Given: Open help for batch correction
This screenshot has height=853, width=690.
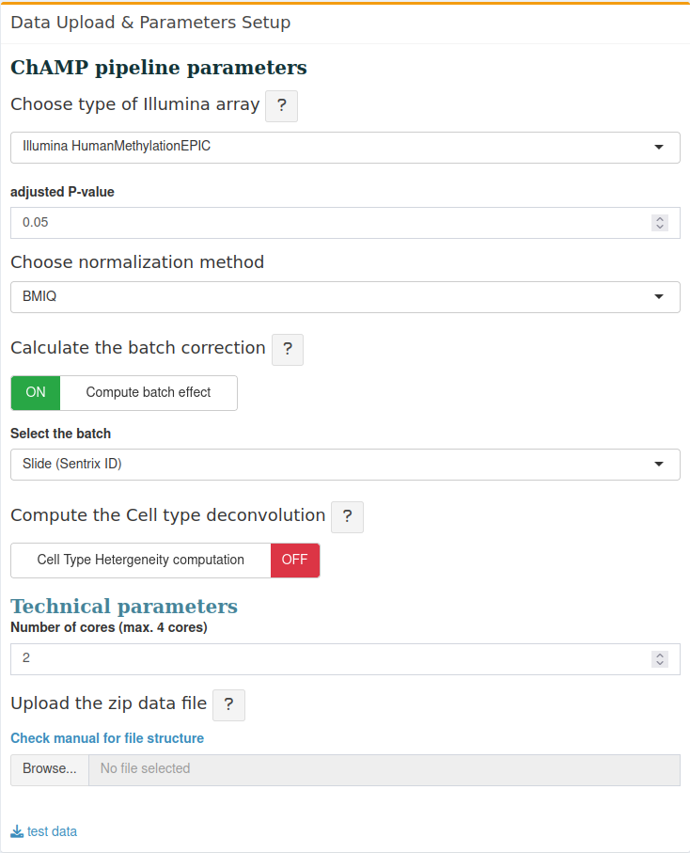Looking at the screenshot, I should tap(288, 349).
